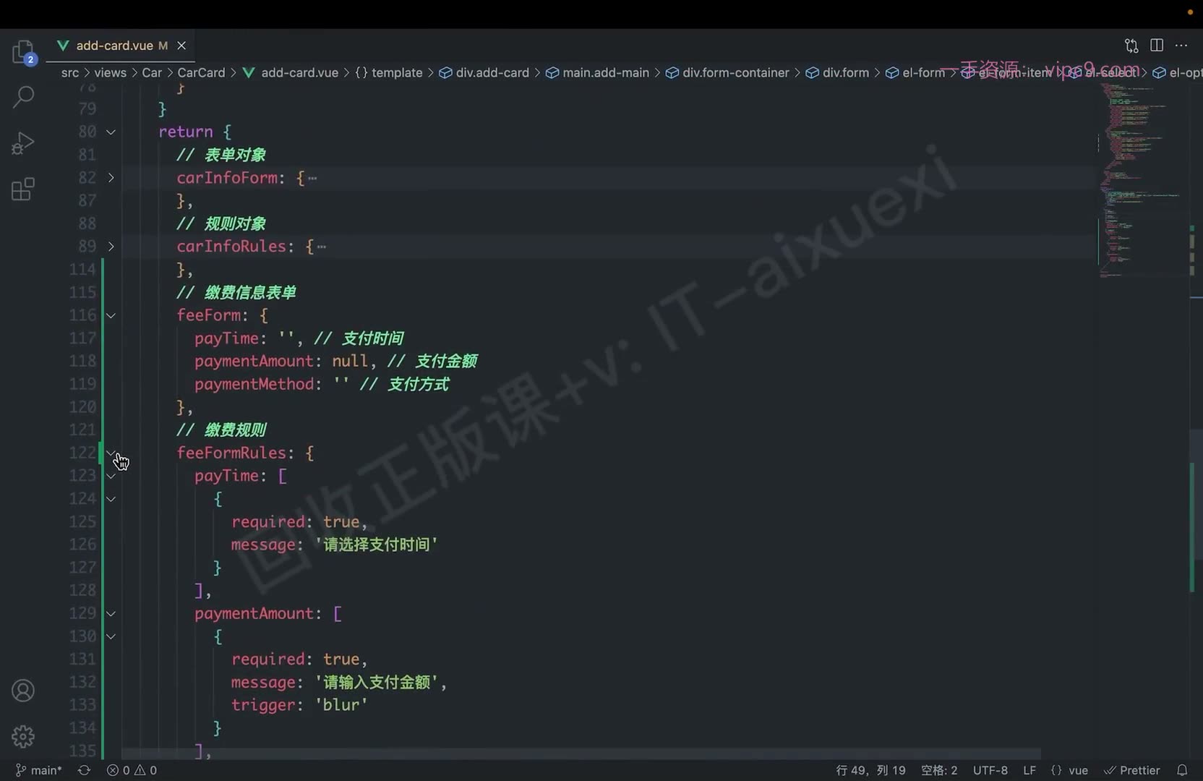This screenshot has height=781, width=1203.
Task: Expand the folded carInfoRules block
Action: [111, 246]
